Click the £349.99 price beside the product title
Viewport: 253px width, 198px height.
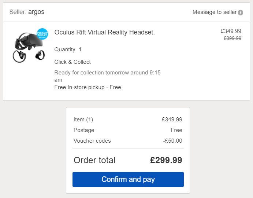(x=231, y=31)
